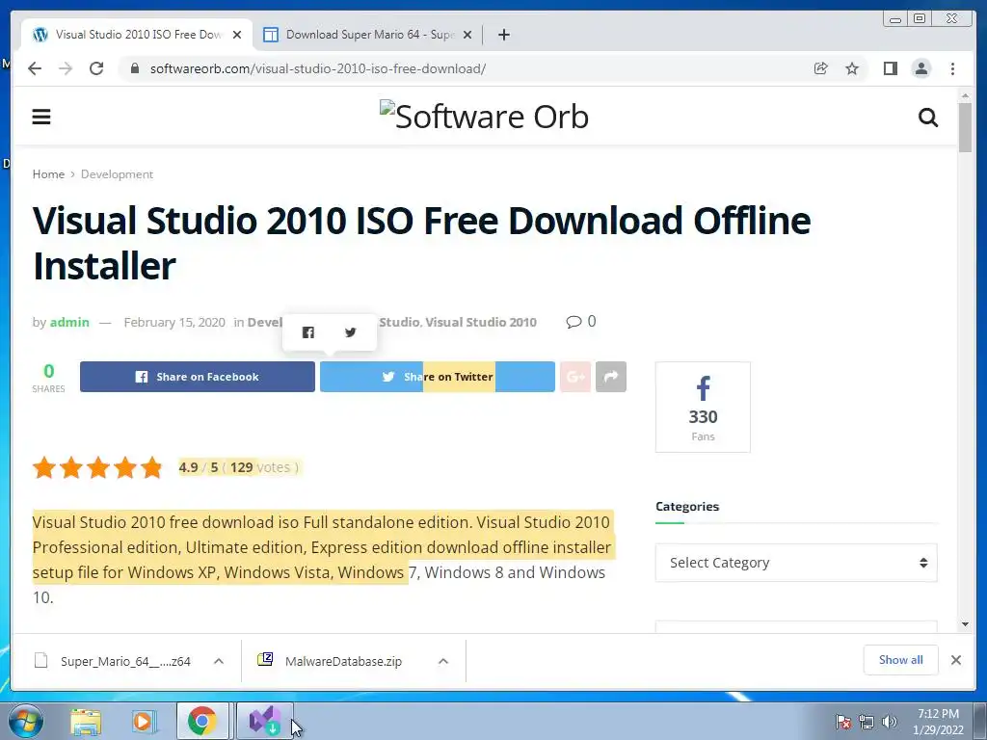987x740 pixels.
Task: Click the Software Orb logo
Action: click(x=484, y=117)
